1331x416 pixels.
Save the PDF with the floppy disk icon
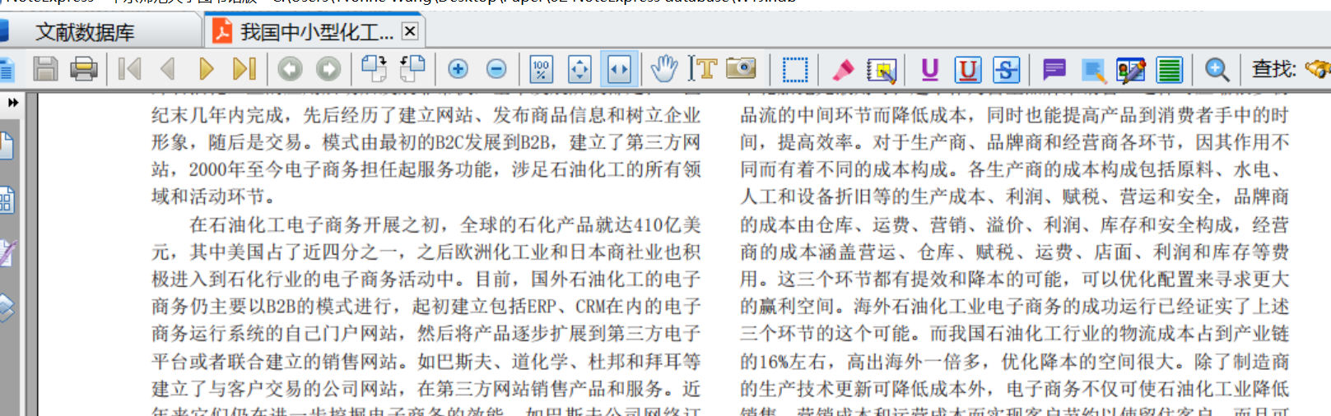(46, 69)
